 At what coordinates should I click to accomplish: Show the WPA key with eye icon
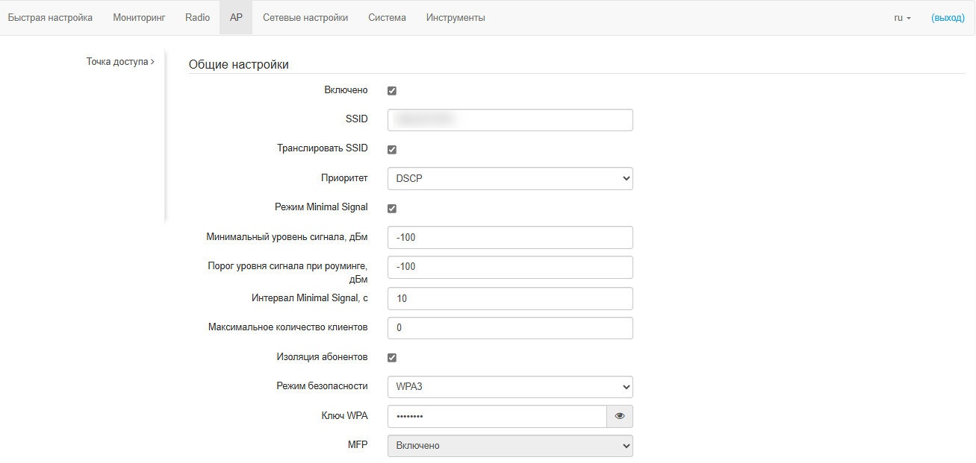[620, 417]
